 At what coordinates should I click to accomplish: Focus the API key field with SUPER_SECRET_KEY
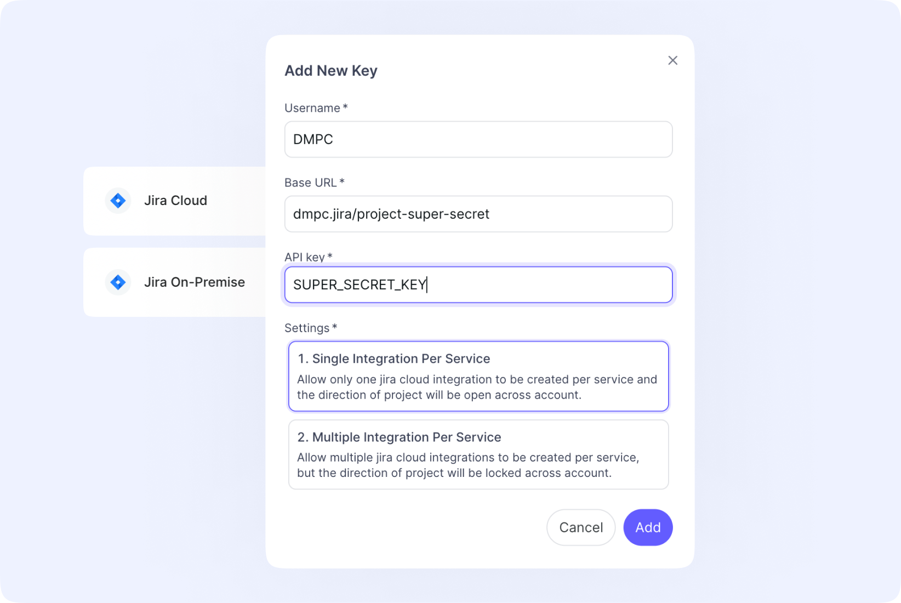coord(478,285)
